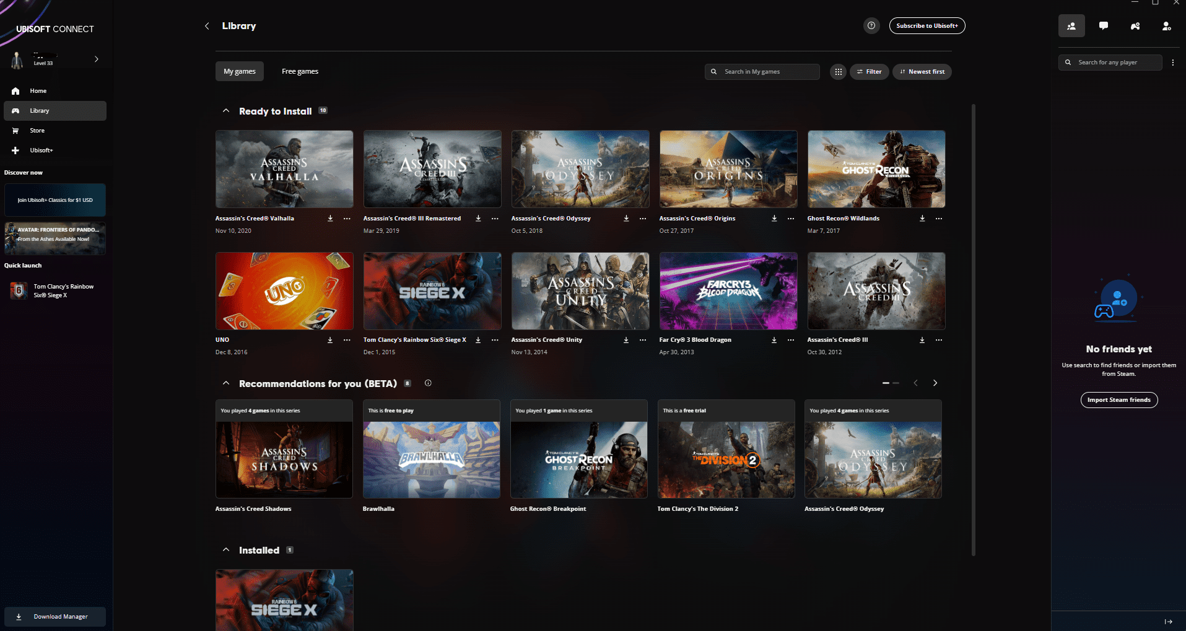
Task: Open the Store from the sidebar
Action: (x=37, y=130)
